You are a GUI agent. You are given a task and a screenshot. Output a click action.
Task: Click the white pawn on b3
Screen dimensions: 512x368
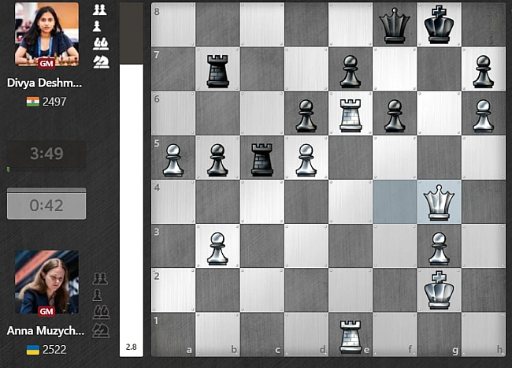pos(217,246)
